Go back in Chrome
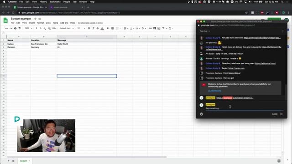This screenshot has width=292, height=164. click(x=3, y=13)
